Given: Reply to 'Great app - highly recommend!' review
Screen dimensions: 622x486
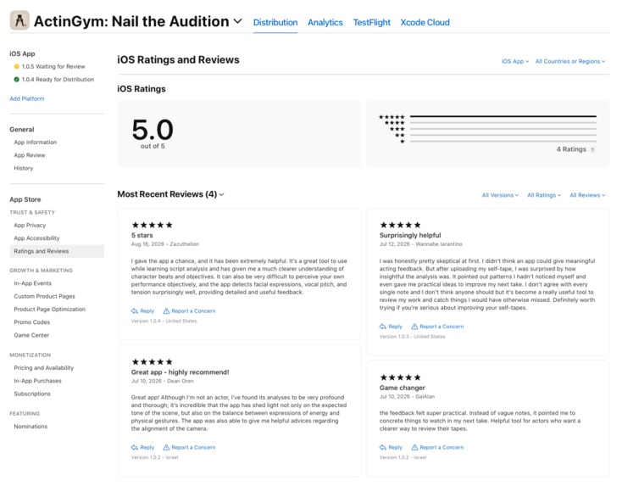Looking at the screenshot, I should pos(143,448).
